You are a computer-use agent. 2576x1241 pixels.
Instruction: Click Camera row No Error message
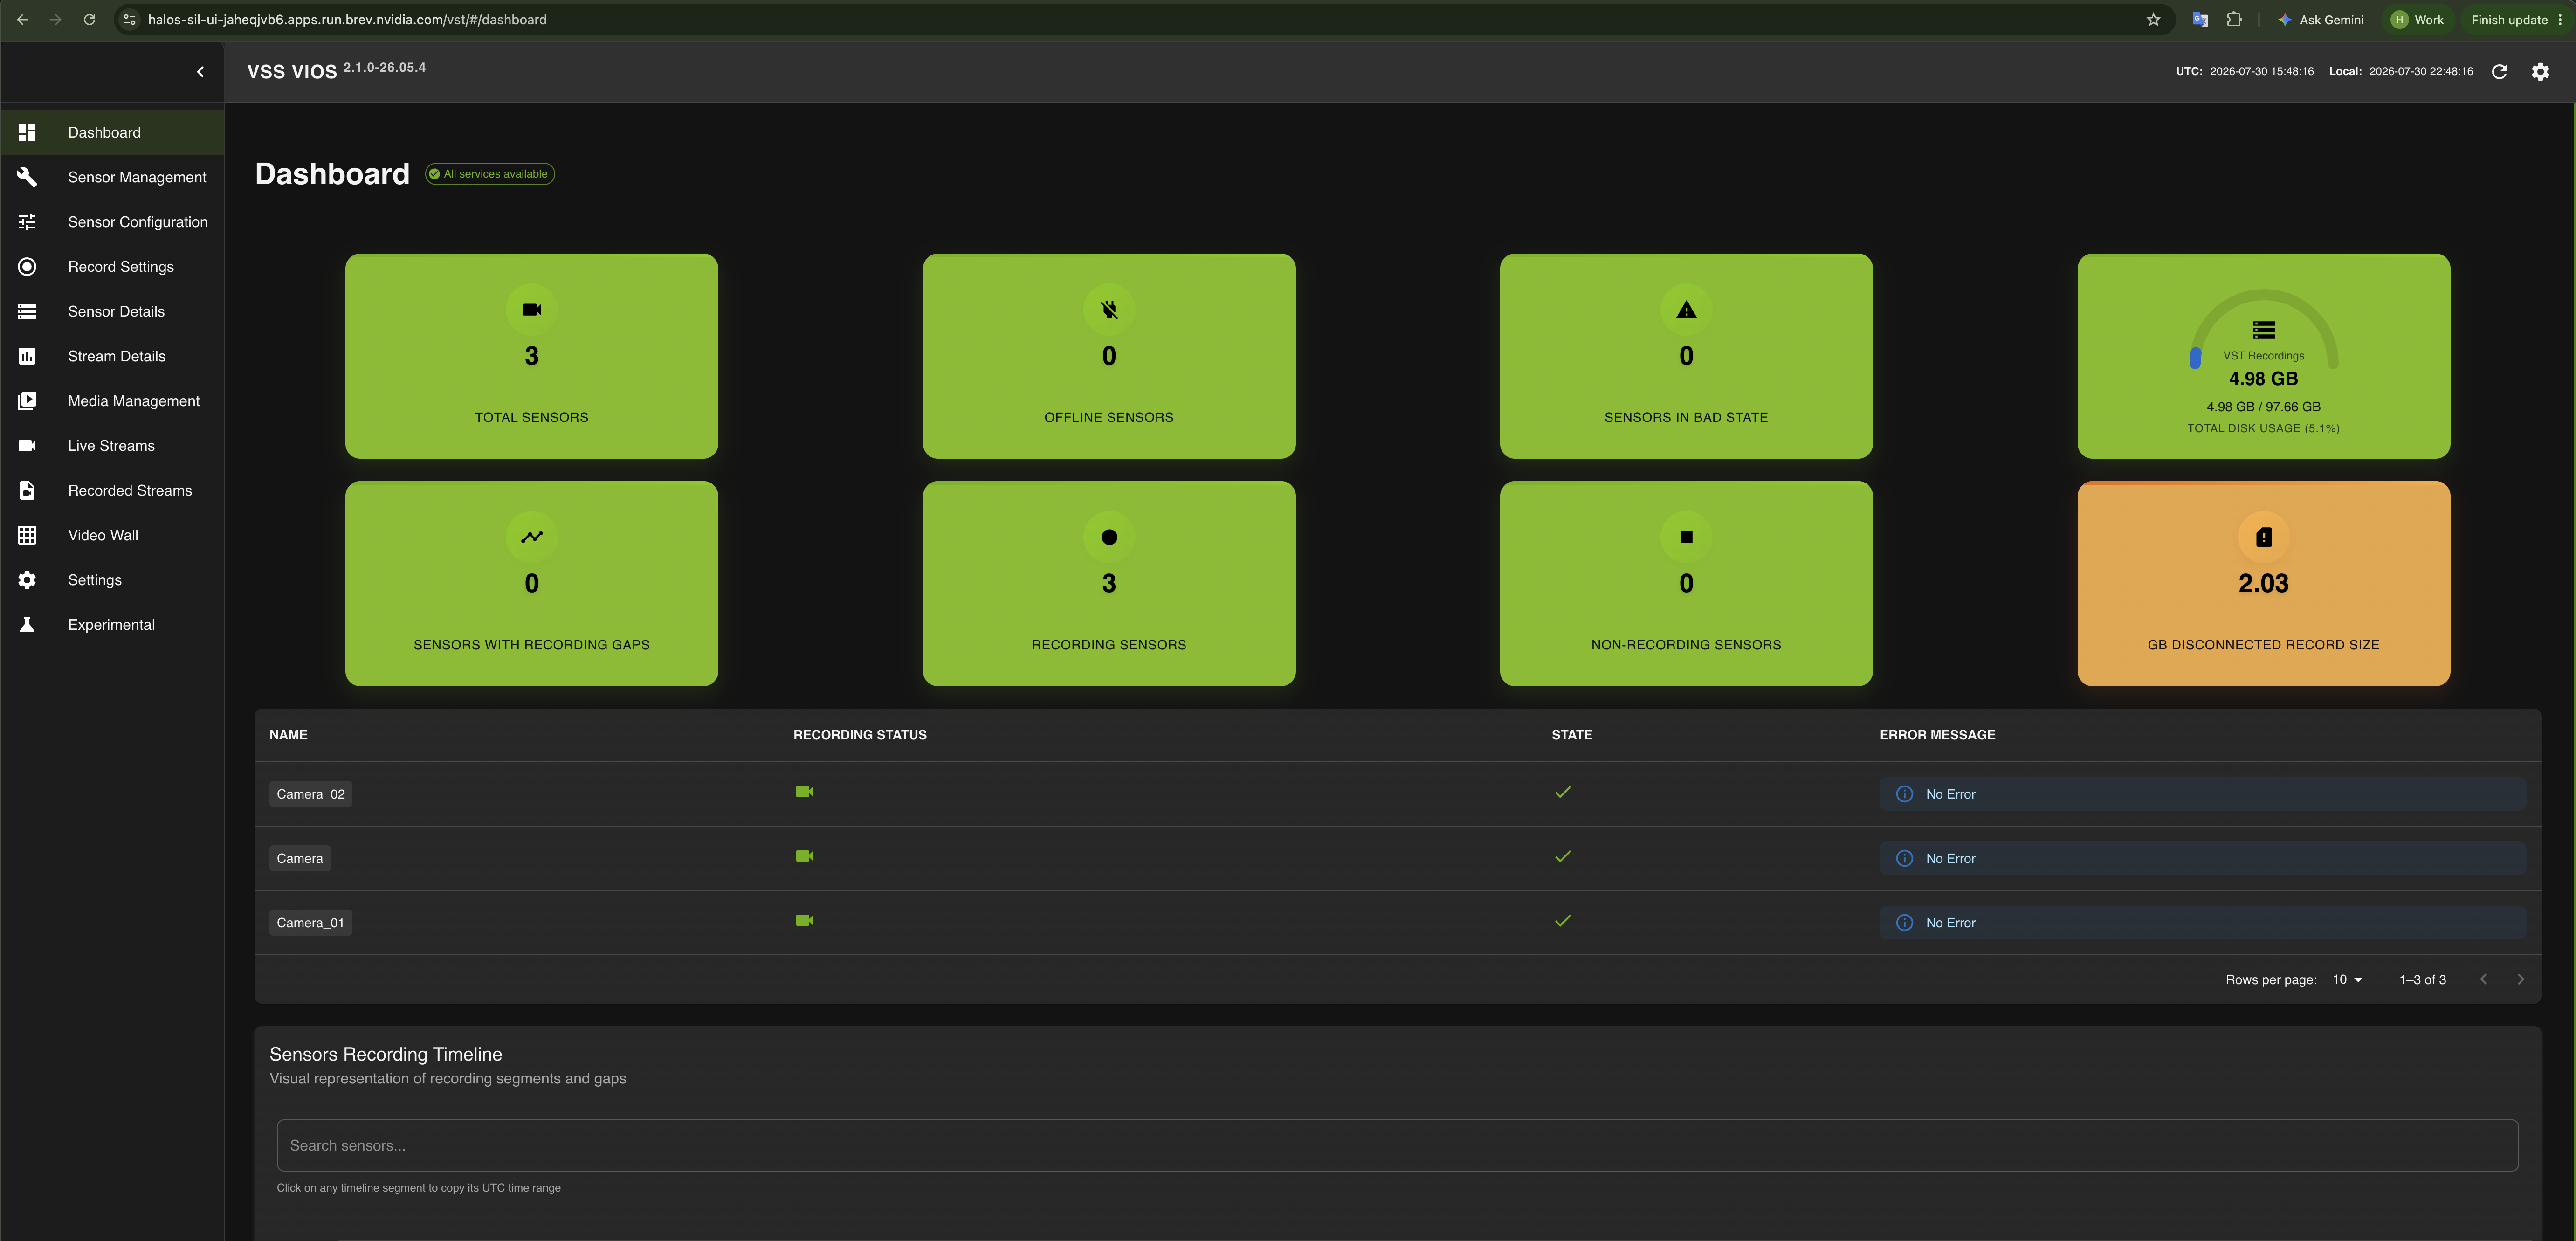(x=2202, y=858)
